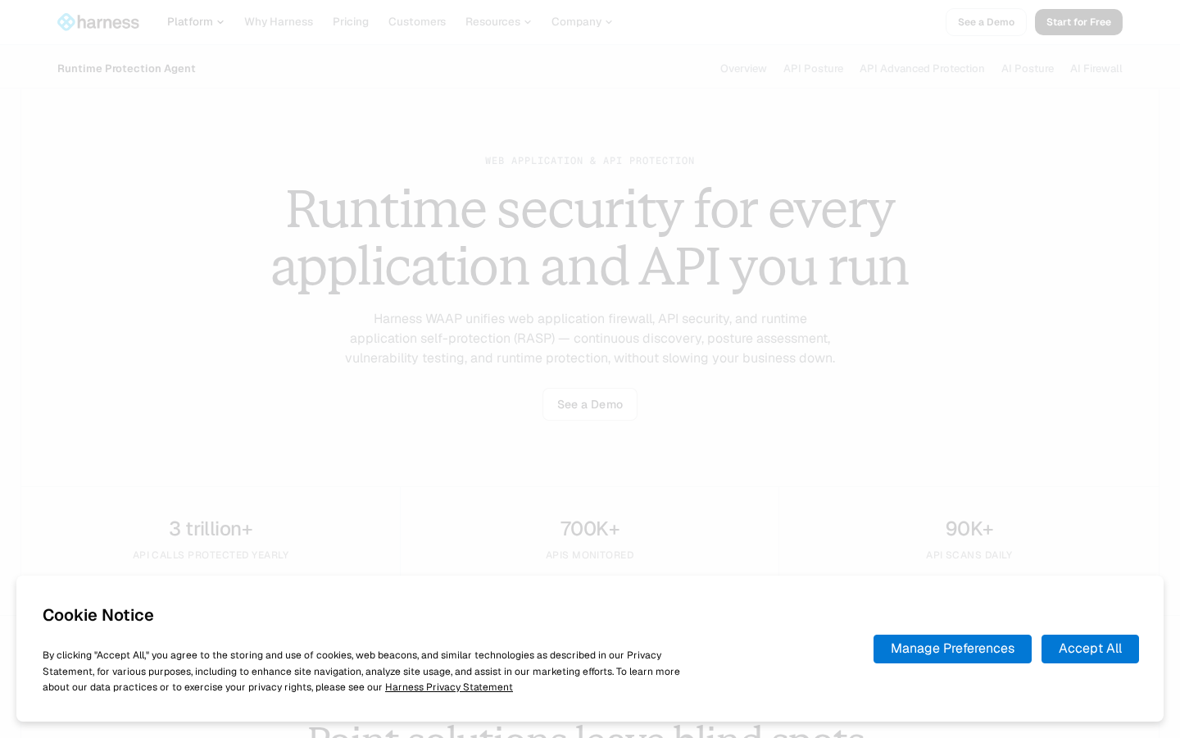Click the 90K+ statistic
Image resolution: width=1180 pixels, height=738 pixels.
click(969, 529)
